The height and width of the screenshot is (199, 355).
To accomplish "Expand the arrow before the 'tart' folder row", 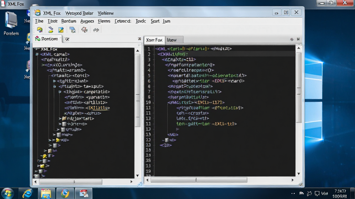I will point(60,119).
